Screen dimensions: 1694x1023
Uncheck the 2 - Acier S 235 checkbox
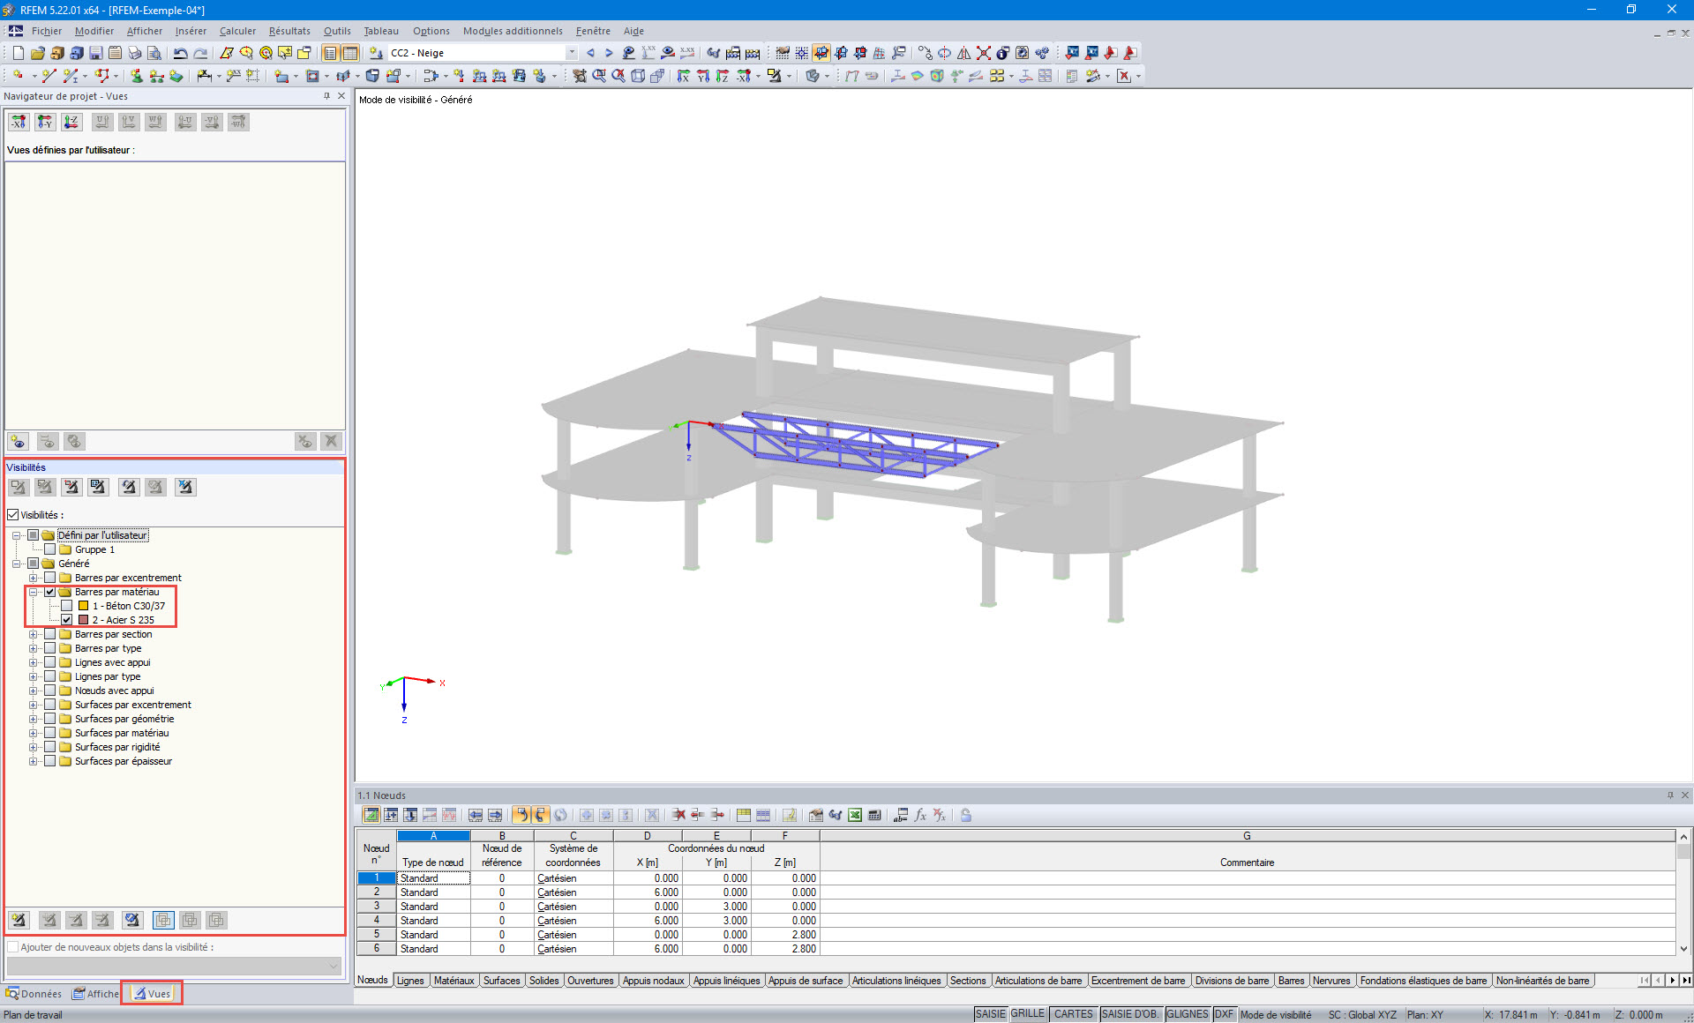coord(67,620)
